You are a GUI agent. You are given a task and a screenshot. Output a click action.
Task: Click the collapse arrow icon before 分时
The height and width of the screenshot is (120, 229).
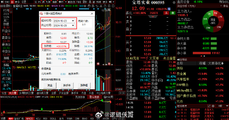click(x=2, y=2)
